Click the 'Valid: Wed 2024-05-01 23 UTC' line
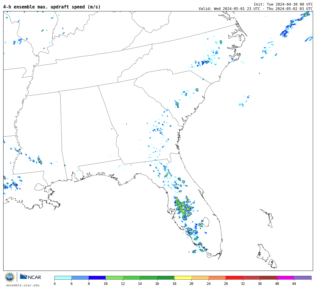The image size is (316, 289). [255, 9]
